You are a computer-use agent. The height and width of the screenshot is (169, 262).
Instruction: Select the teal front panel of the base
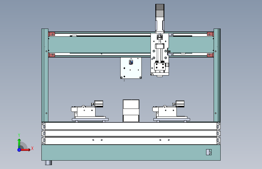[x=131, y=152]
